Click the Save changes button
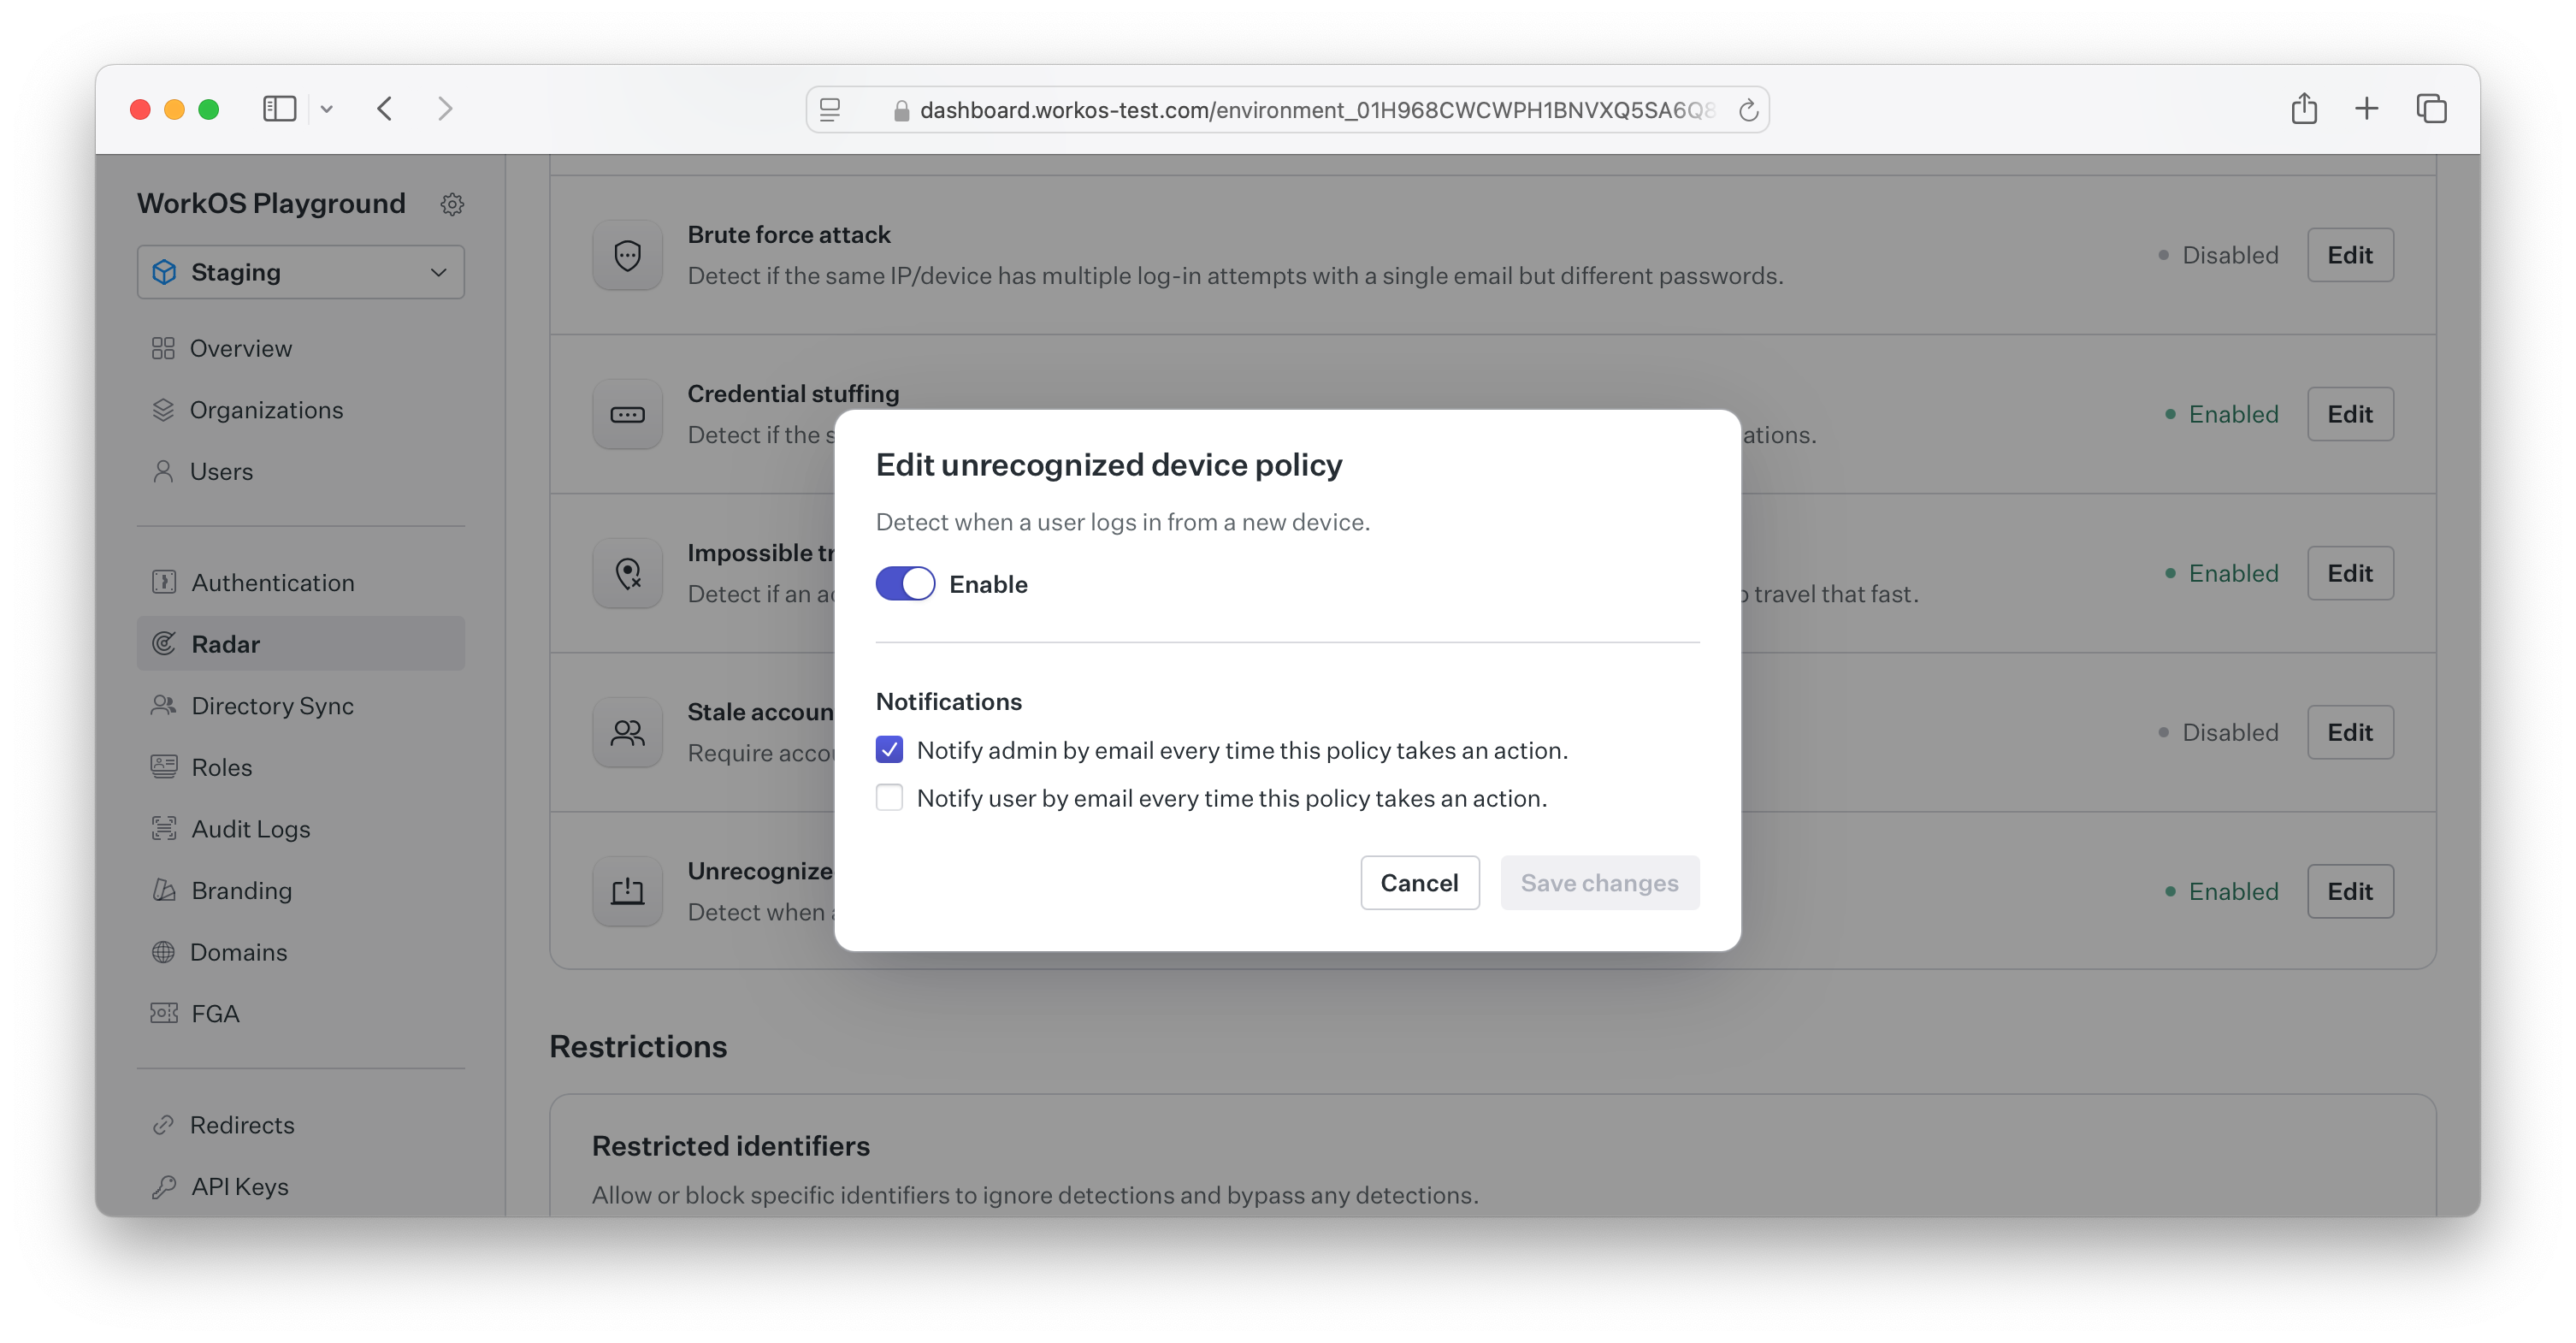 [1598, 881]
